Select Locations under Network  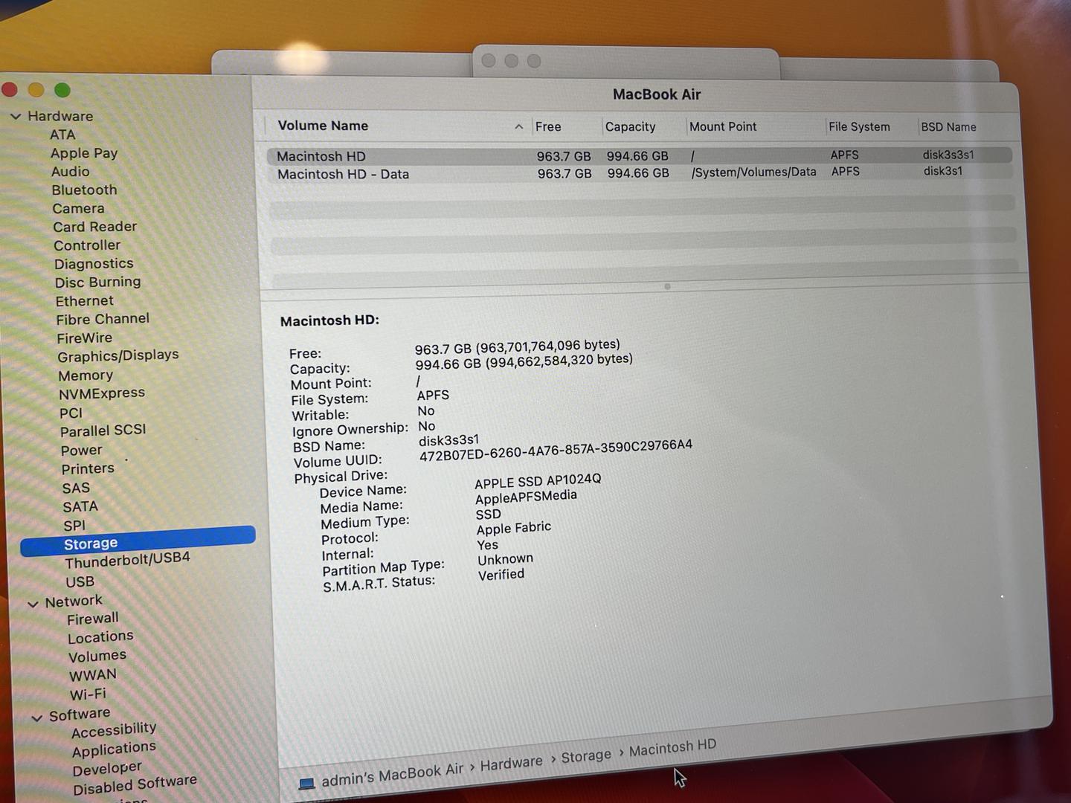tap(100, 637)
